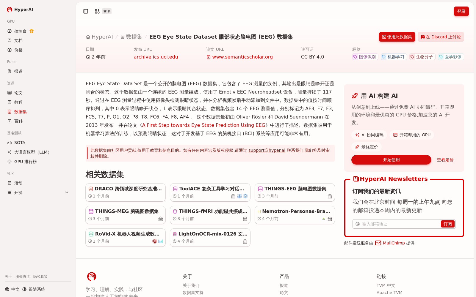Open 大语言模型（LLM）in the sidebar

pyautogui.click(x=38, y=152)
